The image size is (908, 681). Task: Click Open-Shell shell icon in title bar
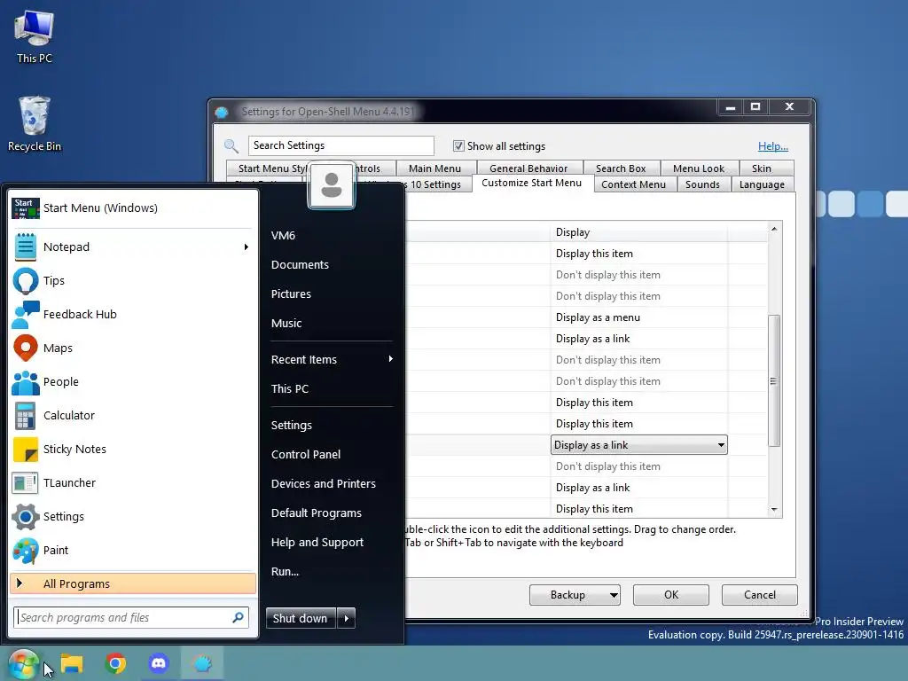(x=222, y=112)
